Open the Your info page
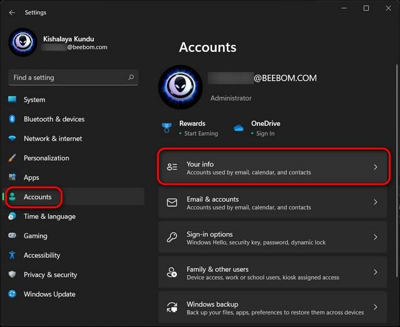This screenshot has height=327, width=400. 272,167
